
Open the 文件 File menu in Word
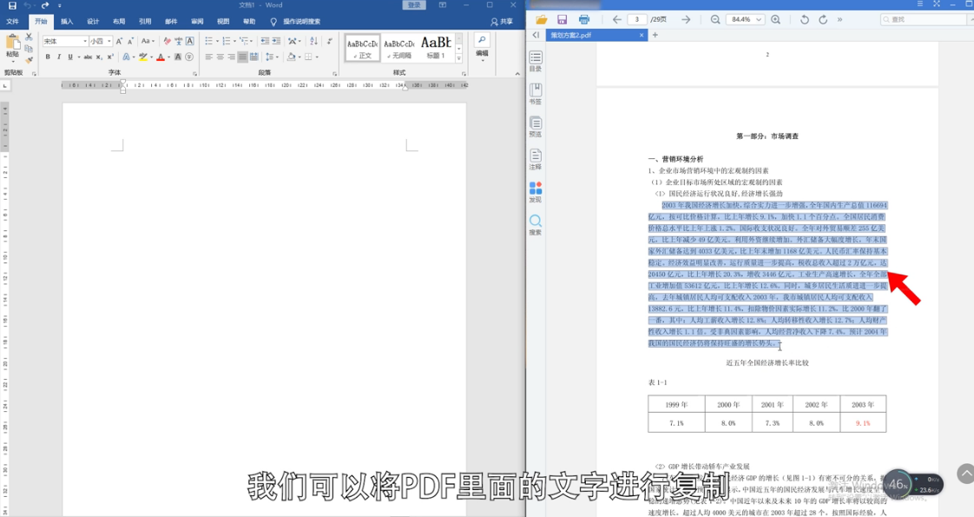tap(12, 21)
